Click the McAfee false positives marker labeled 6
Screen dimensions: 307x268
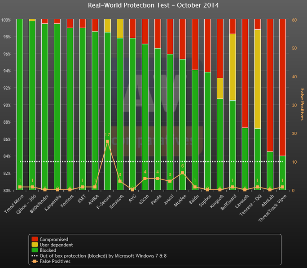coord(183,173)
